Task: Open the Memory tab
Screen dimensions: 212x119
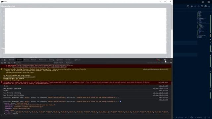Action: point(51,60)
